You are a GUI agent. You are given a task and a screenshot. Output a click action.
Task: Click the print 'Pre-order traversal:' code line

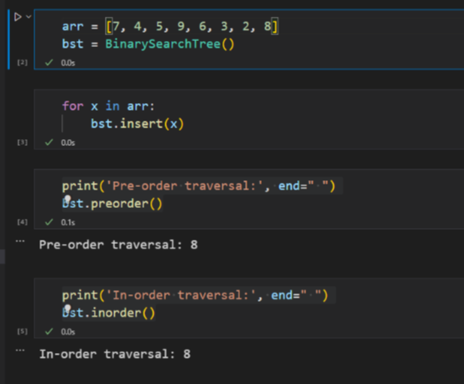tap(199, 186)
